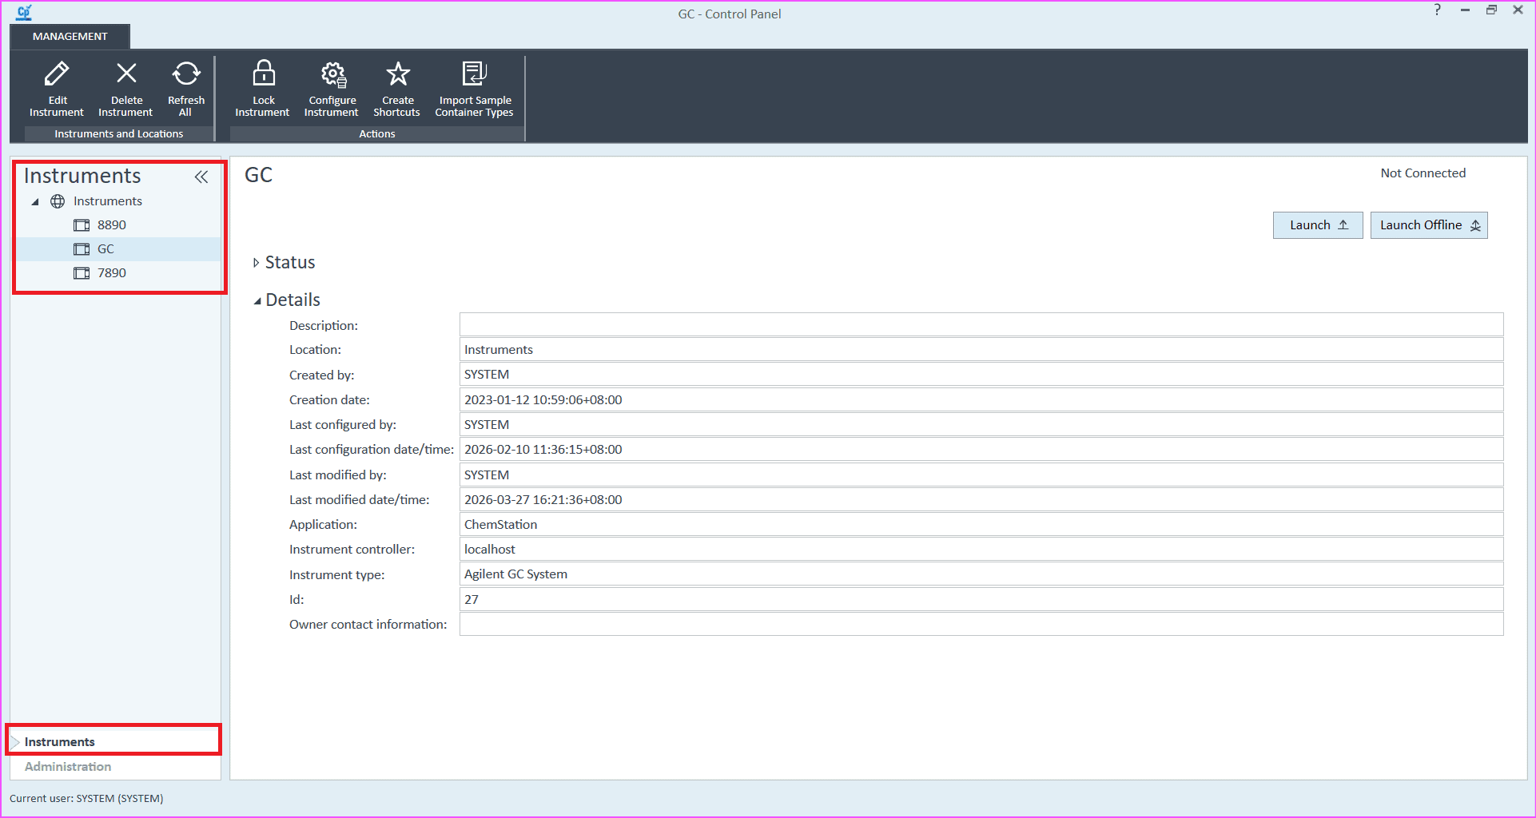
Task: Click the Refresh All icon
Action: click(186, 73)
